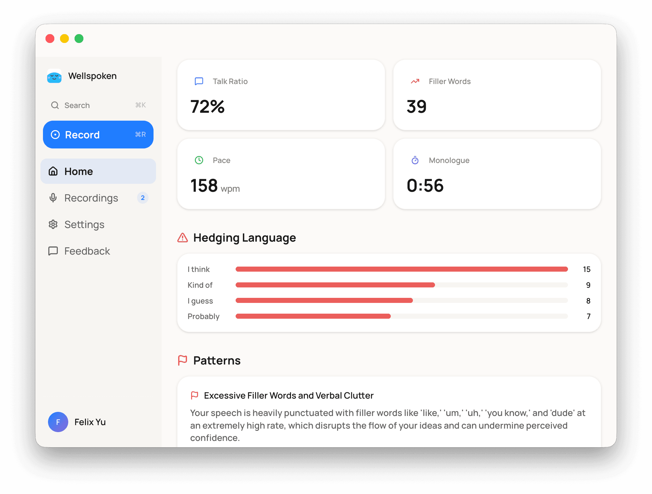Click the Pace clock icon

(x=199, y=160)
